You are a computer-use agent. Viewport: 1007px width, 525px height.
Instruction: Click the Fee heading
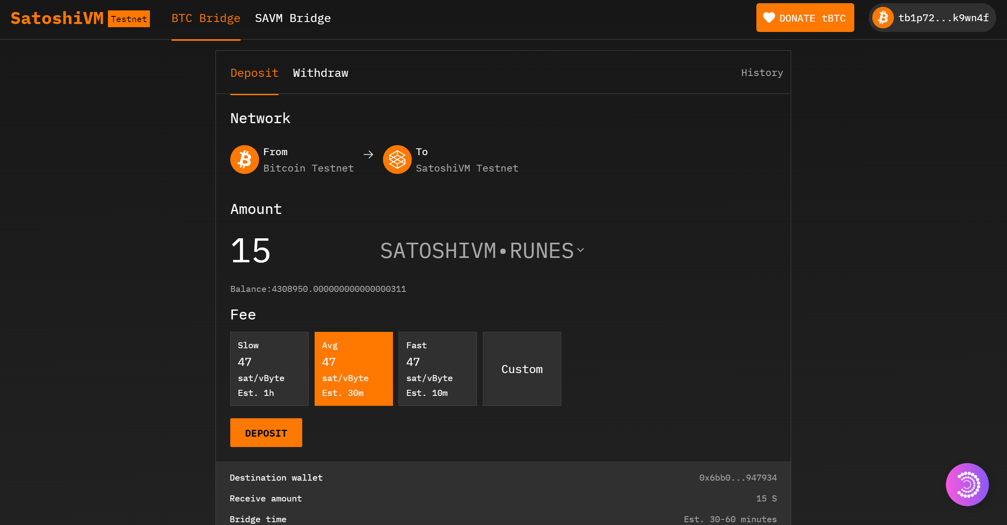[x=243, y=315]
